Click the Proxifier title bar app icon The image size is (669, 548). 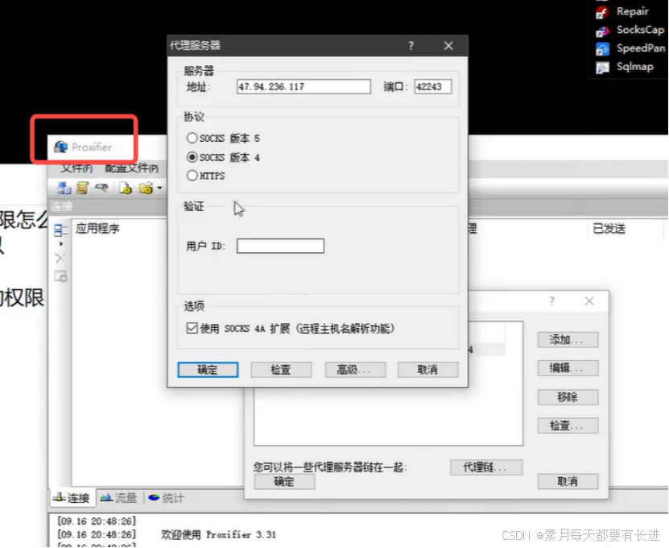[60, 147]
